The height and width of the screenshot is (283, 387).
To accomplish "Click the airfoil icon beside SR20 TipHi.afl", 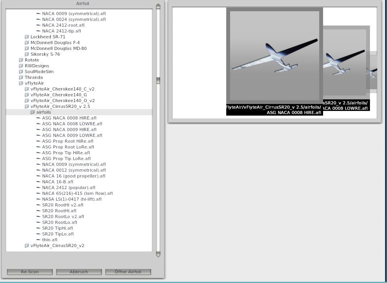I will (x=38, y=228).
